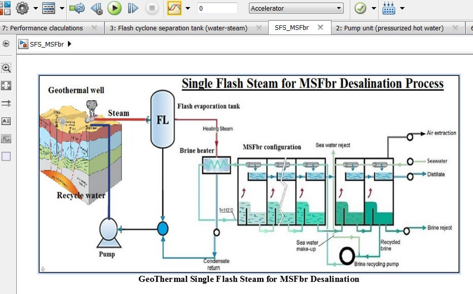Viewport: 473px width, 294px height.
Task: Expand the breadcrumb arrow after SFS_MSFbr
Action: coord(69,44)
